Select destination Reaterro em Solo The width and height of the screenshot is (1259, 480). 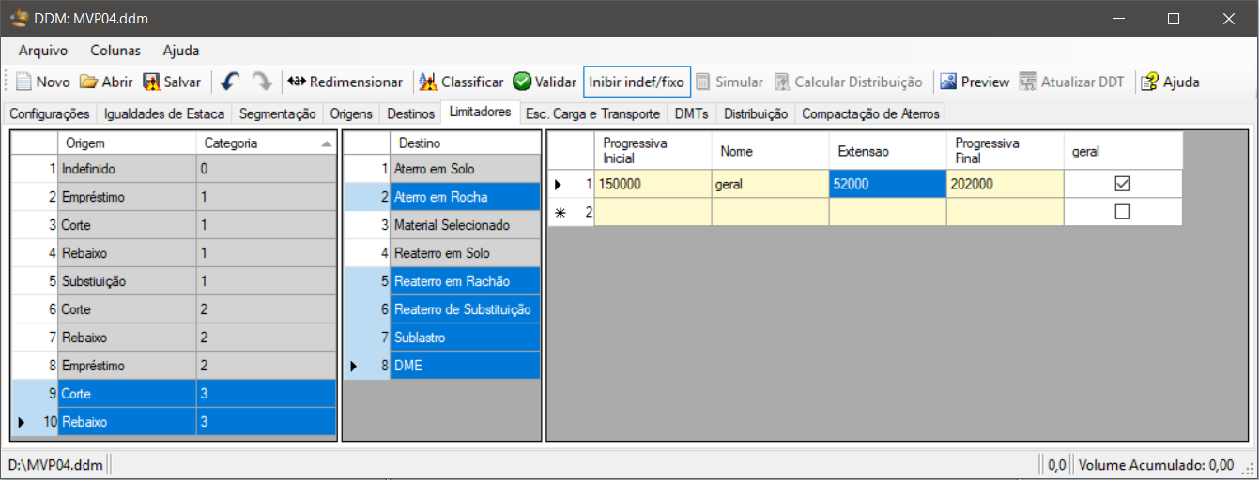click(x=465, y=253)
